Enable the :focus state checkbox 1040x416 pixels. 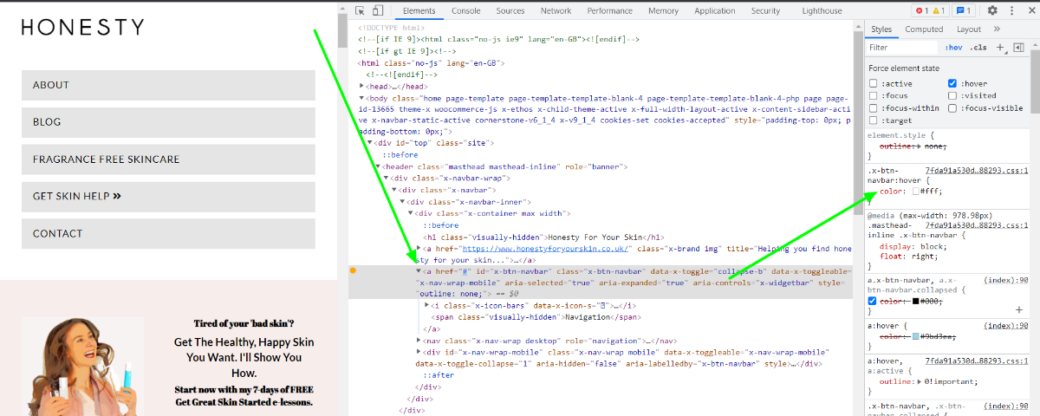pyautogui.click(x=874, y=95)
